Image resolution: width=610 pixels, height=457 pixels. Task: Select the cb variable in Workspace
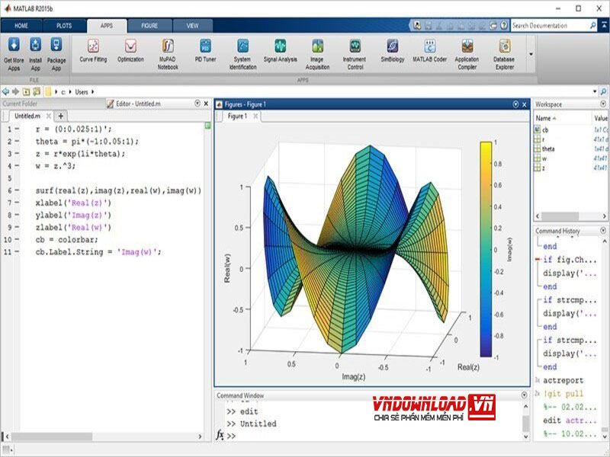545,129
